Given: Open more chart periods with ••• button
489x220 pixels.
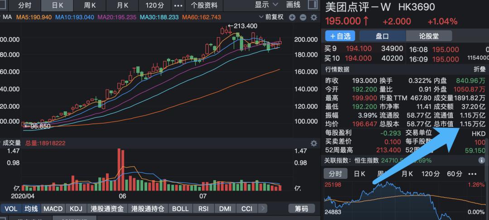Looking at the screenshot, I should [x=178, y=5].
